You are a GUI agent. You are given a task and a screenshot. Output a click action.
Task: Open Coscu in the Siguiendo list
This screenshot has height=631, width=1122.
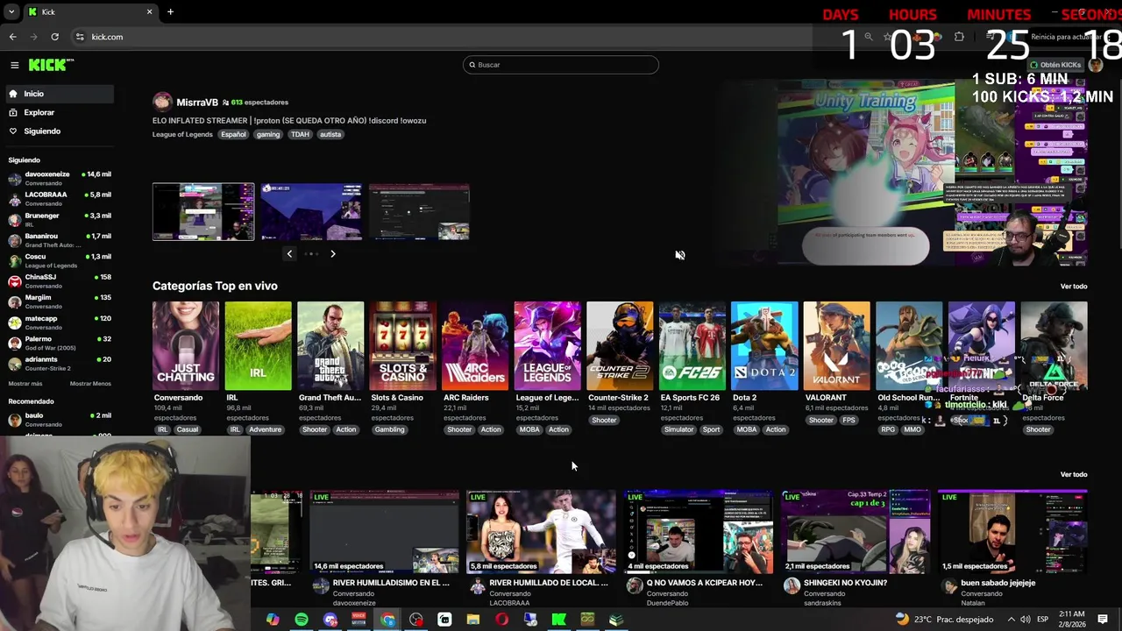pyautogui.click(x=58, y=260)
